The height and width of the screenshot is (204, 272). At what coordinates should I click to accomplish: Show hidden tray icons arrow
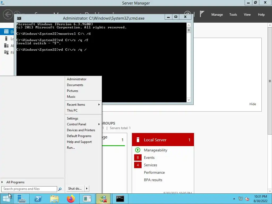coord(234,199)
